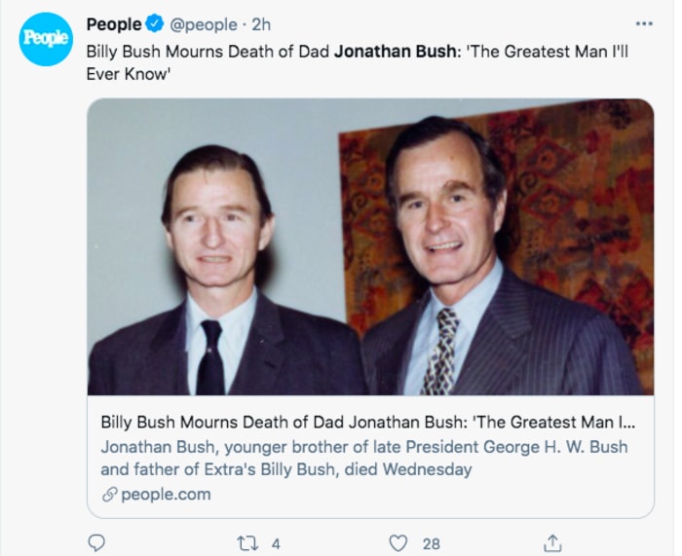
Task: Click the retweet count of 4
Action: coord(276,543)
